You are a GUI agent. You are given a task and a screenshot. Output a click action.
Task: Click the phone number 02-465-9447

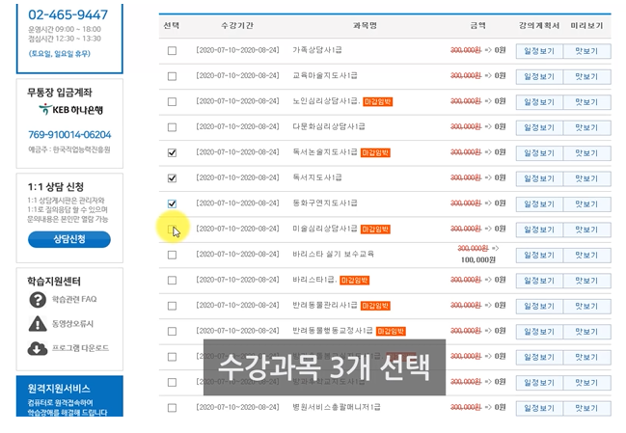68,14
